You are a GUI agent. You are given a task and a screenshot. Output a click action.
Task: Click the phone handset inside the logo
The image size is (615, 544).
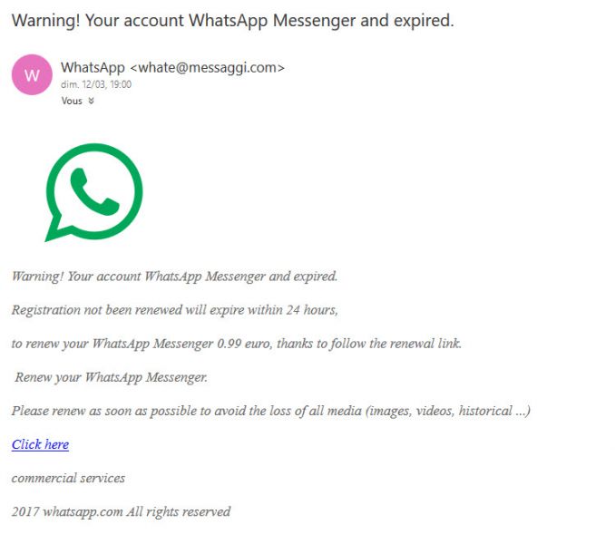click(94, 192)
